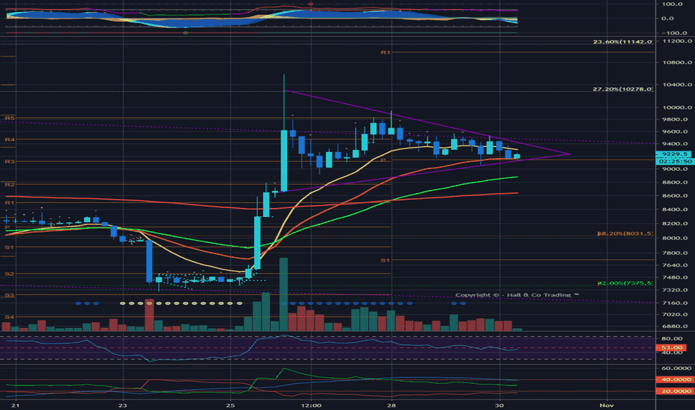Click the R5 pivot label
This screenshot has width=695, height=410.
point(9,118)
